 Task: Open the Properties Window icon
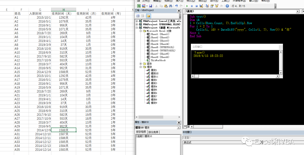point(212,6)
